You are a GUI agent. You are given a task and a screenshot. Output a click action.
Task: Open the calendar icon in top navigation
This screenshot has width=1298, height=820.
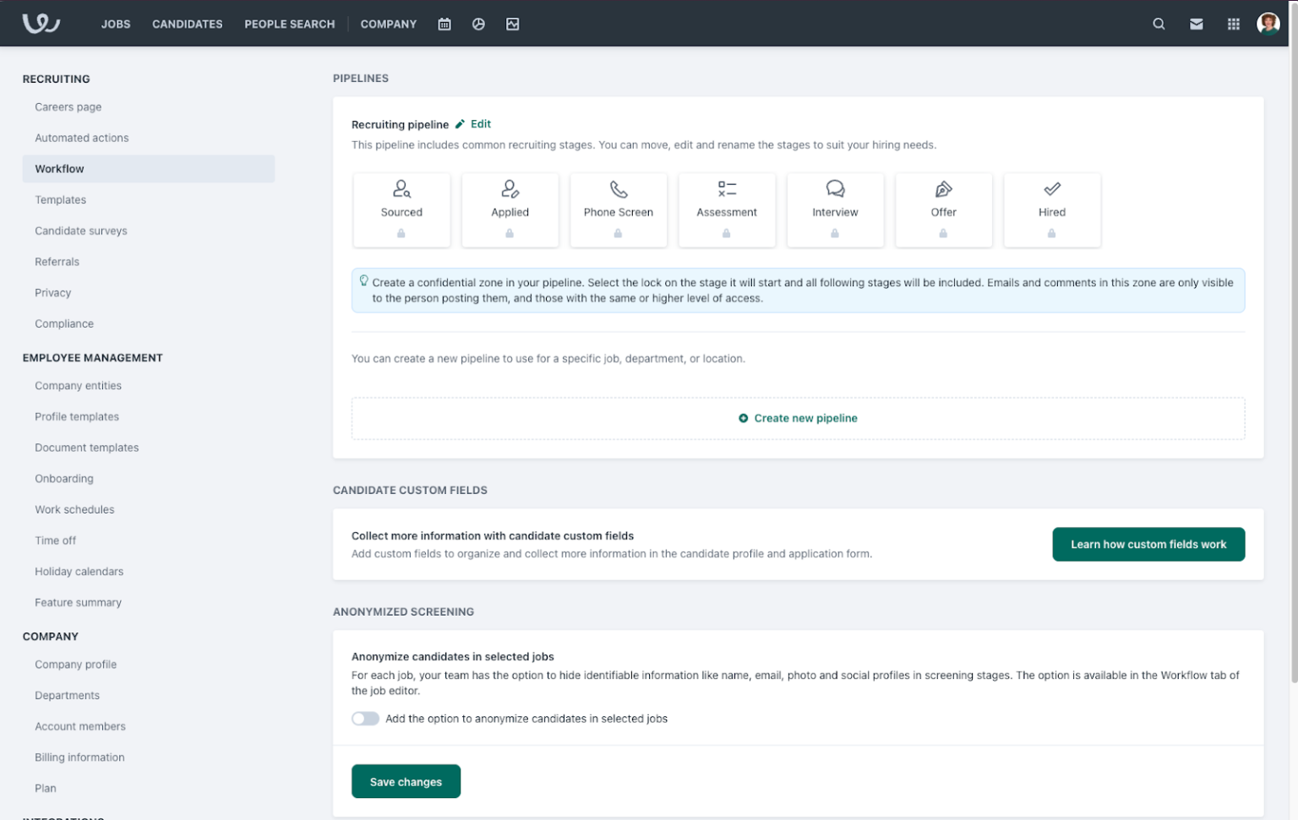444,24
